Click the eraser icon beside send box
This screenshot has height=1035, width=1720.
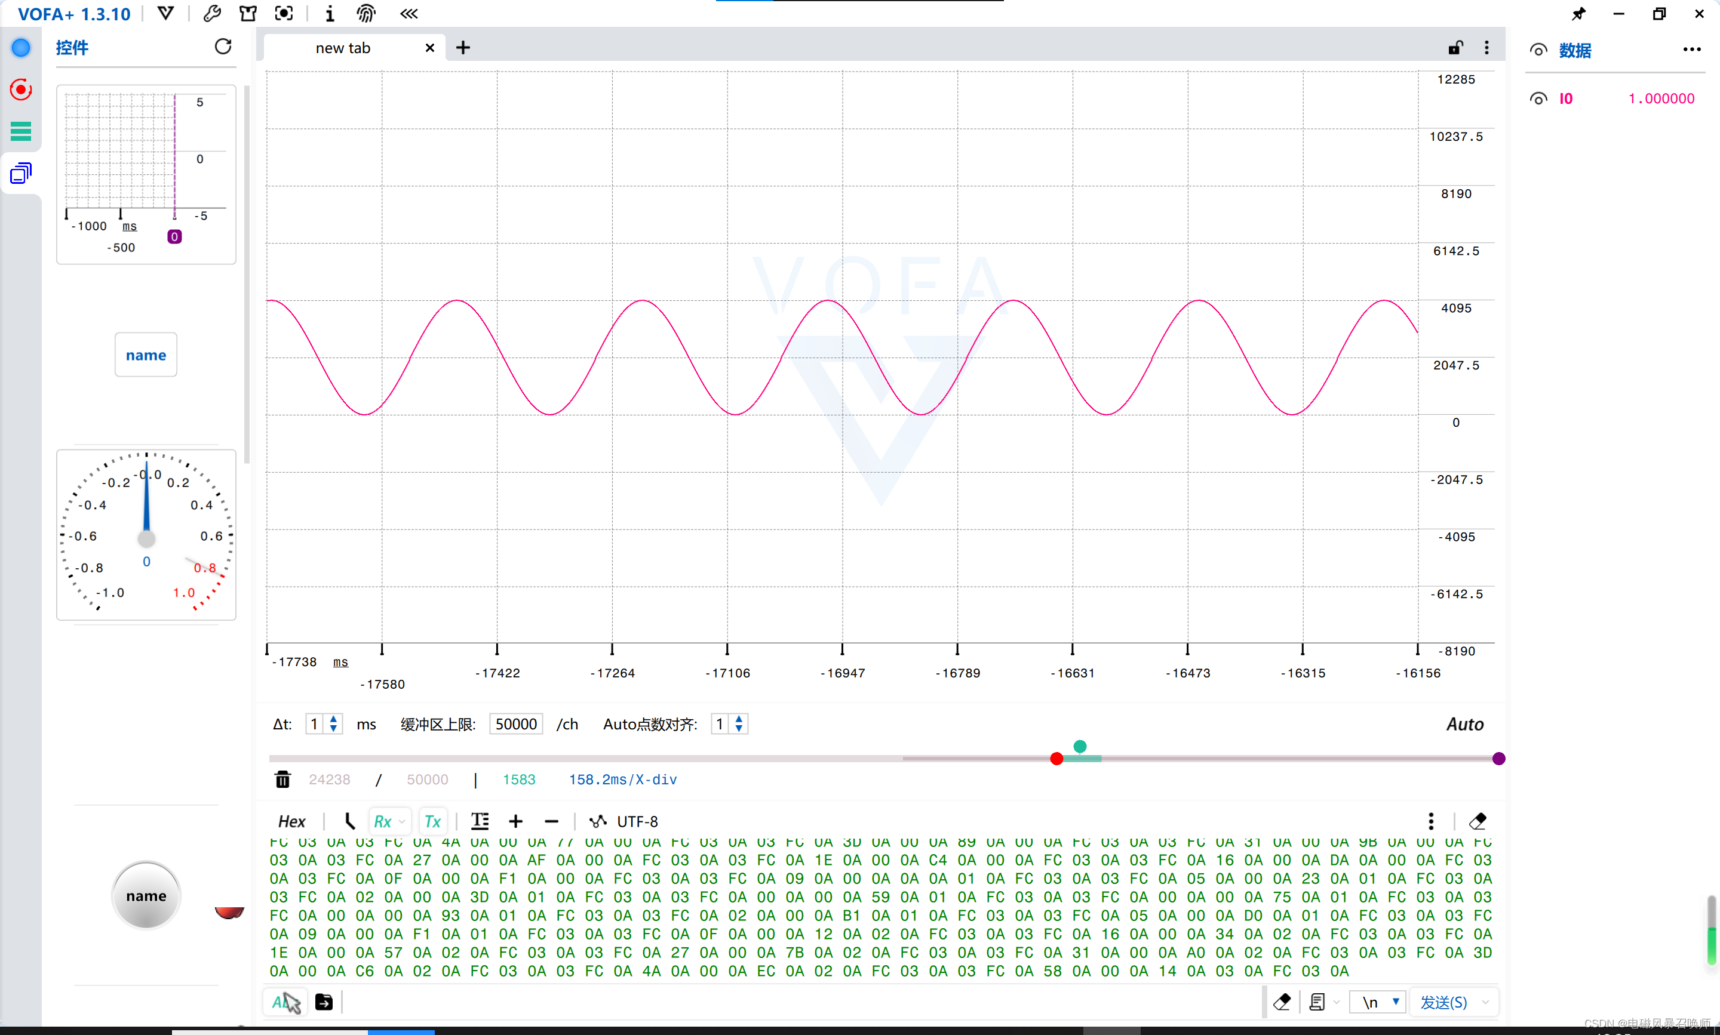point(1281,1002)
